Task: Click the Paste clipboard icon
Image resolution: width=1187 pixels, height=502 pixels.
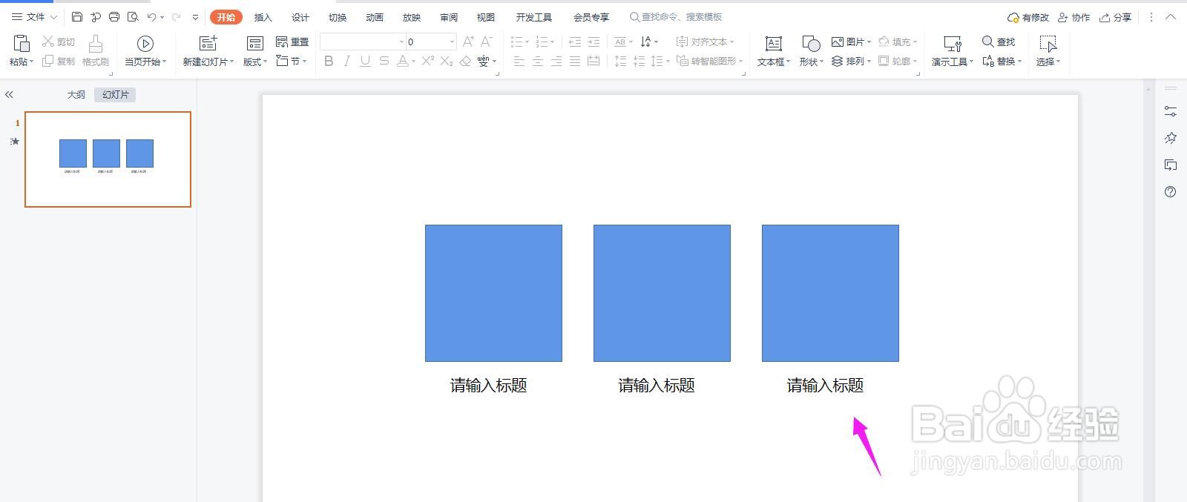Action: tap(22, 44)
